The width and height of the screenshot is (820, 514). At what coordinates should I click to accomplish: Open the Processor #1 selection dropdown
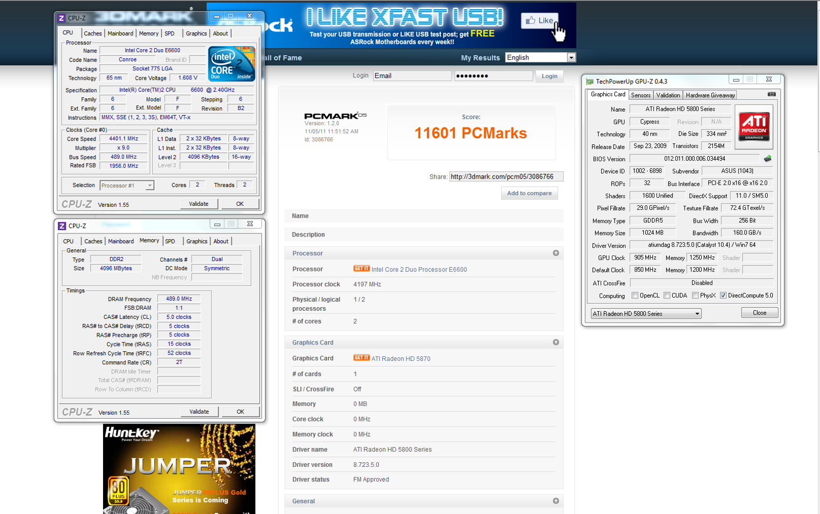click(x=127, y=185)
